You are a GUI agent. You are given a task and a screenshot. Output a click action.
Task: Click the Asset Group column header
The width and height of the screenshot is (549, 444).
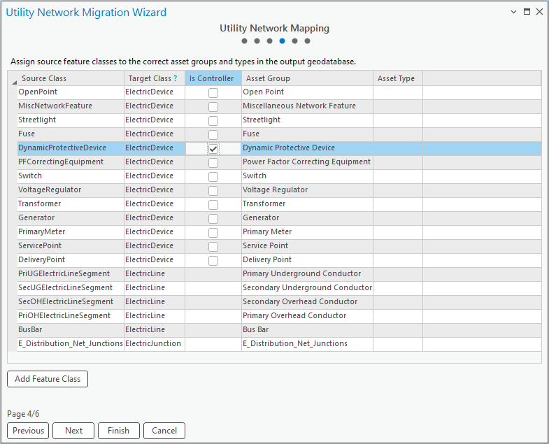tap(307, 78)
